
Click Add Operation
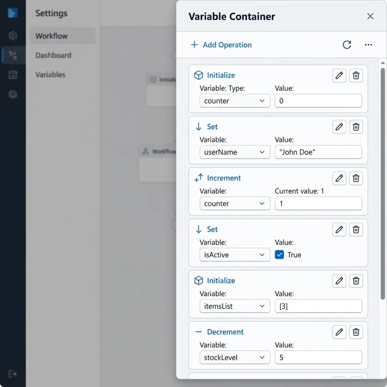pyautogui.click(x=221, y=45)
